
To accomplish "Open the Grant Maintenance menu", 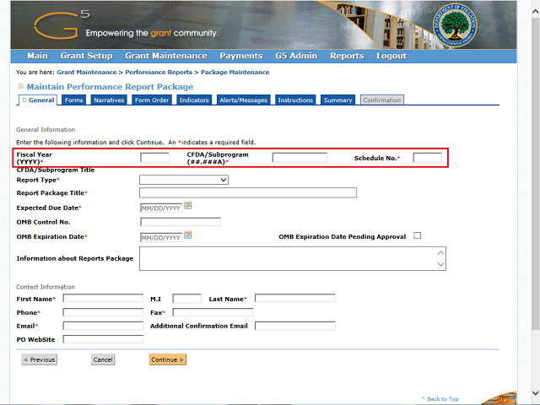I will tap(166, 56).
